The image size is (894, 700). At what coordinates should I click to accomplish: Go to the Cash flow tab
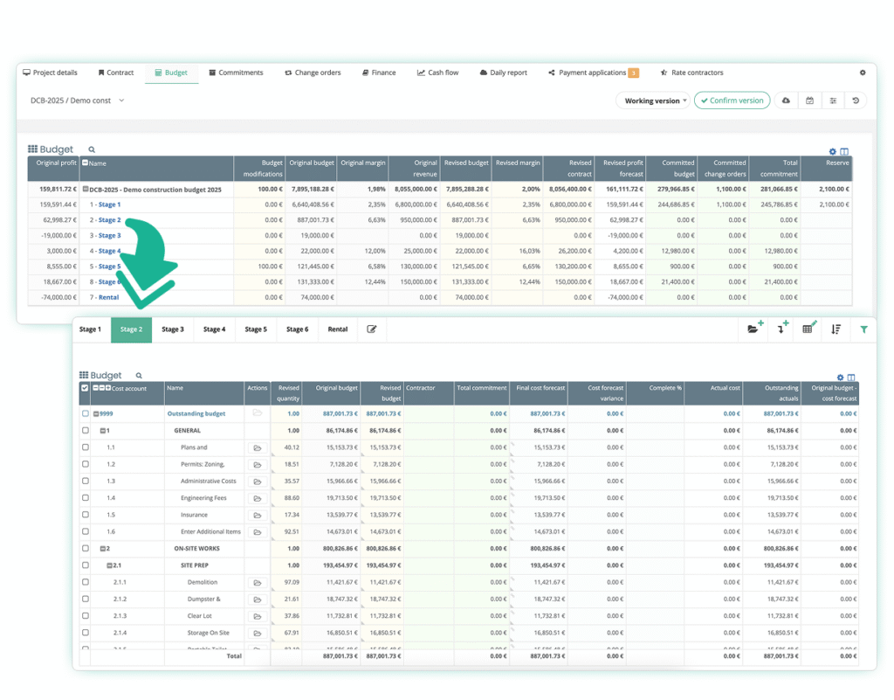437,73
